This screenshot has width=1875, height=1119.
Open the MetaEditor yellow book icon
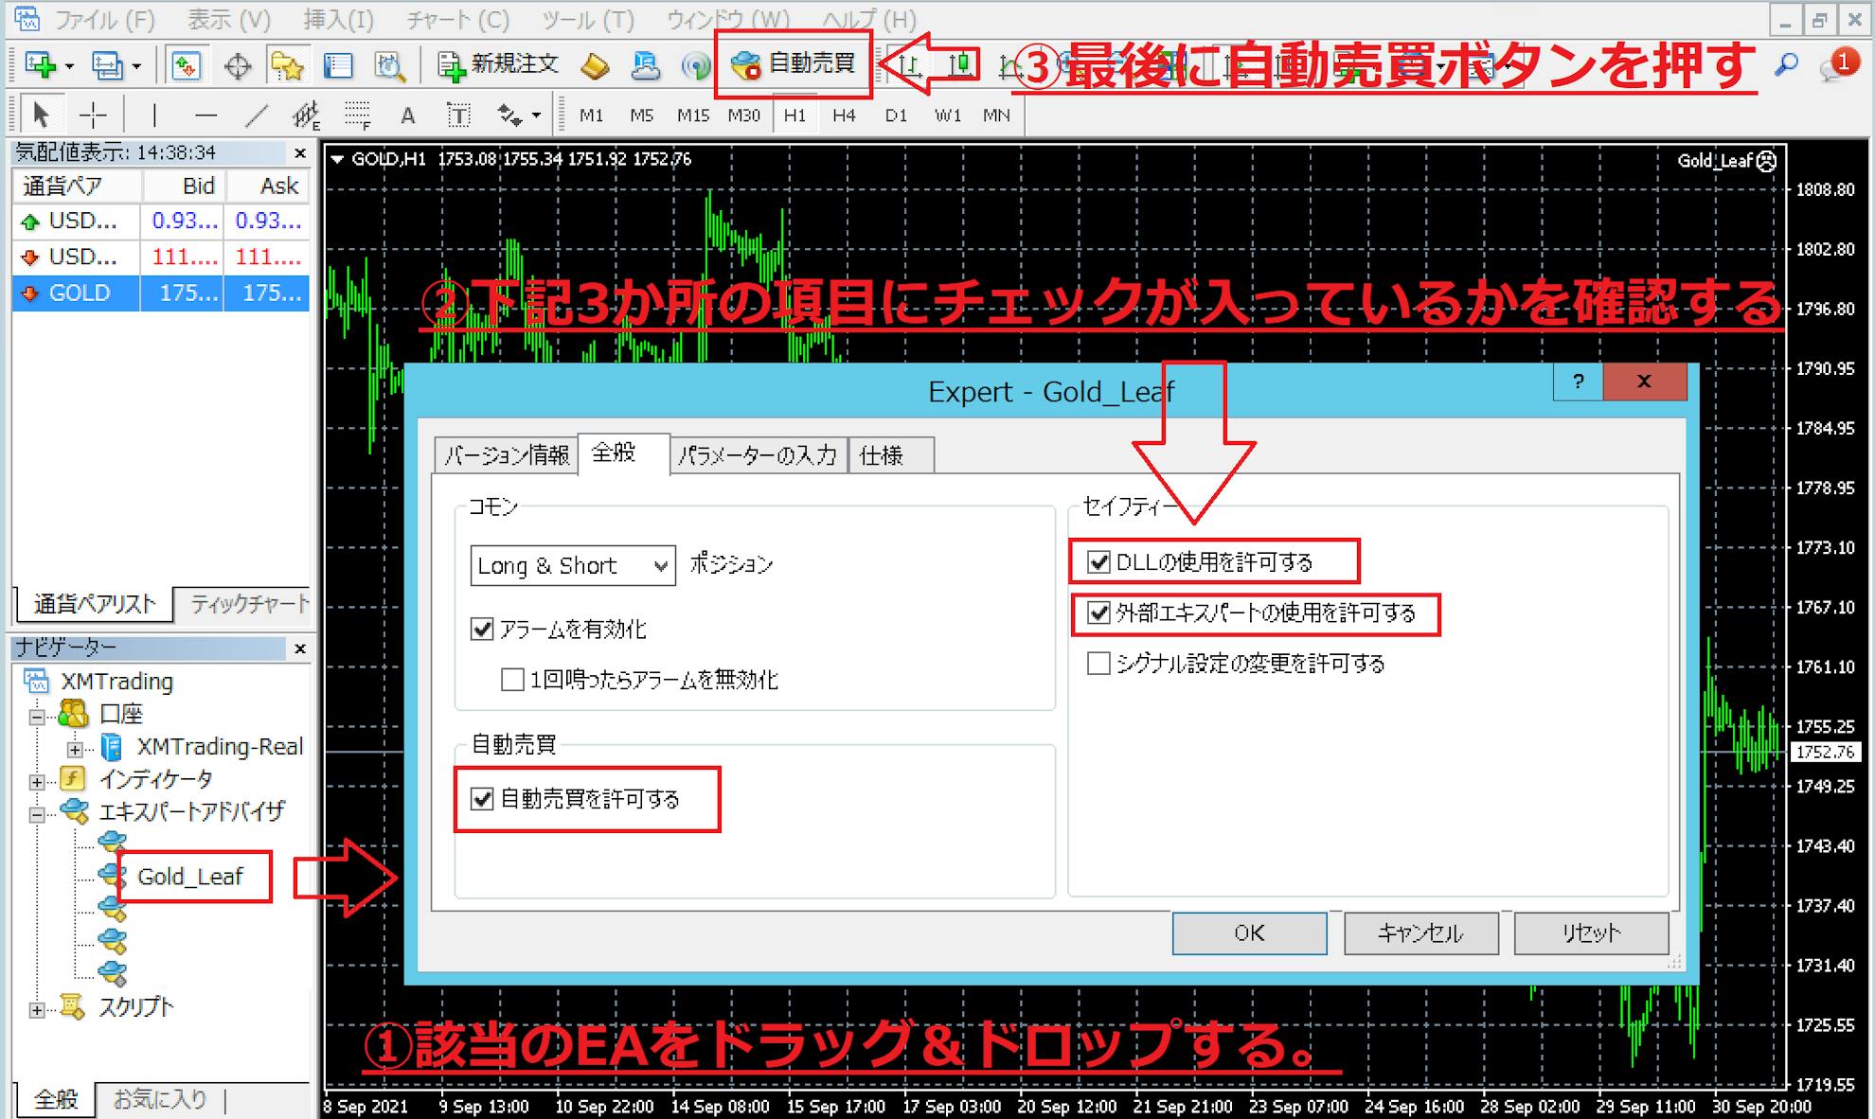pyautogui.click(x=596, y=65)
